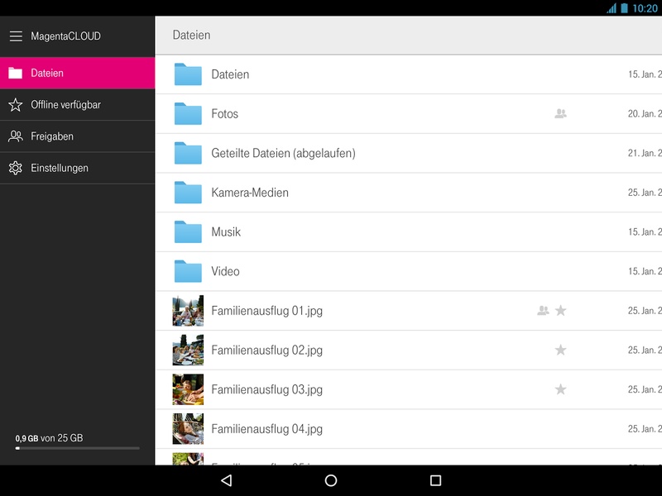Toggle offline star on Familienausflug 03.jpg
The width and height of the screenshot is (662, 496).
561,389
